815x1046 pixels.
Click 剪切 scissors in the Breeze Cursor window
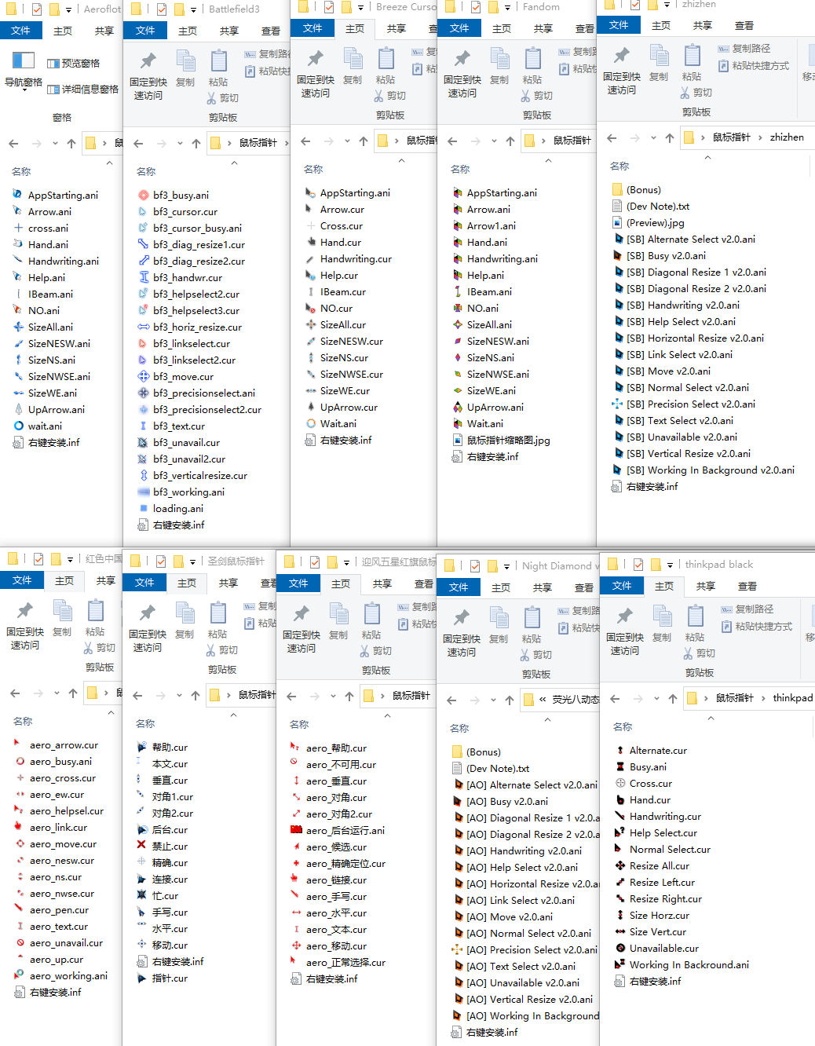(389, 96)
